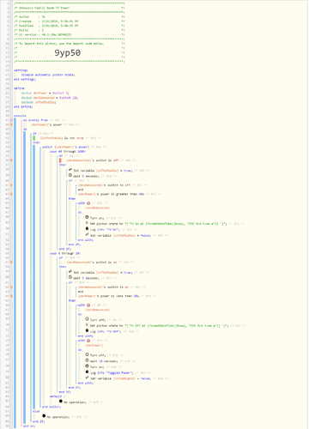Click the else keyword near the bottom
This screenshot has width=309, height=429.
pyautogui.click(x=36, y=411)
